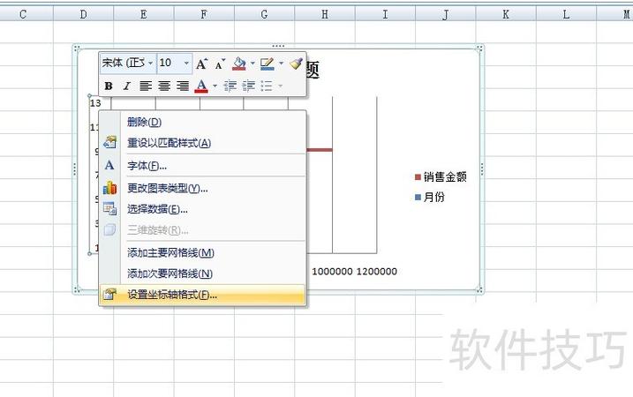Click the font letter A menu icon
633x397 pixels.
click(x=109, y=165)
